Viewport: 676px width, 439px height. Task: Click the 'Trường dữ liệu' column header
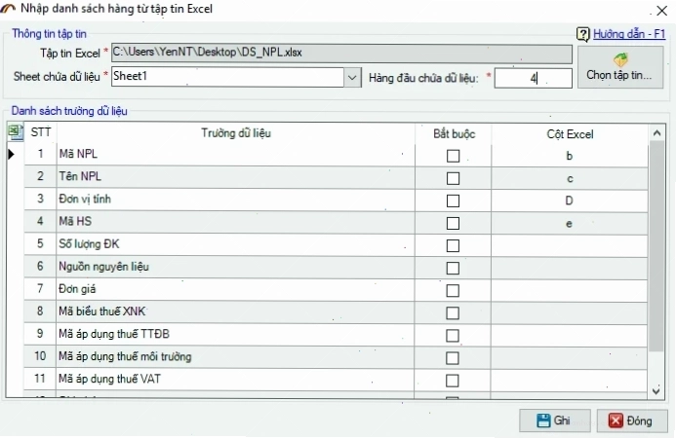click(236, 133)
